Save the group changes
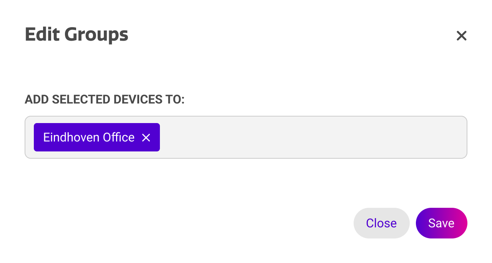This screenshot has width=492, height=263. pyautogui.click(x=441, y=223)
